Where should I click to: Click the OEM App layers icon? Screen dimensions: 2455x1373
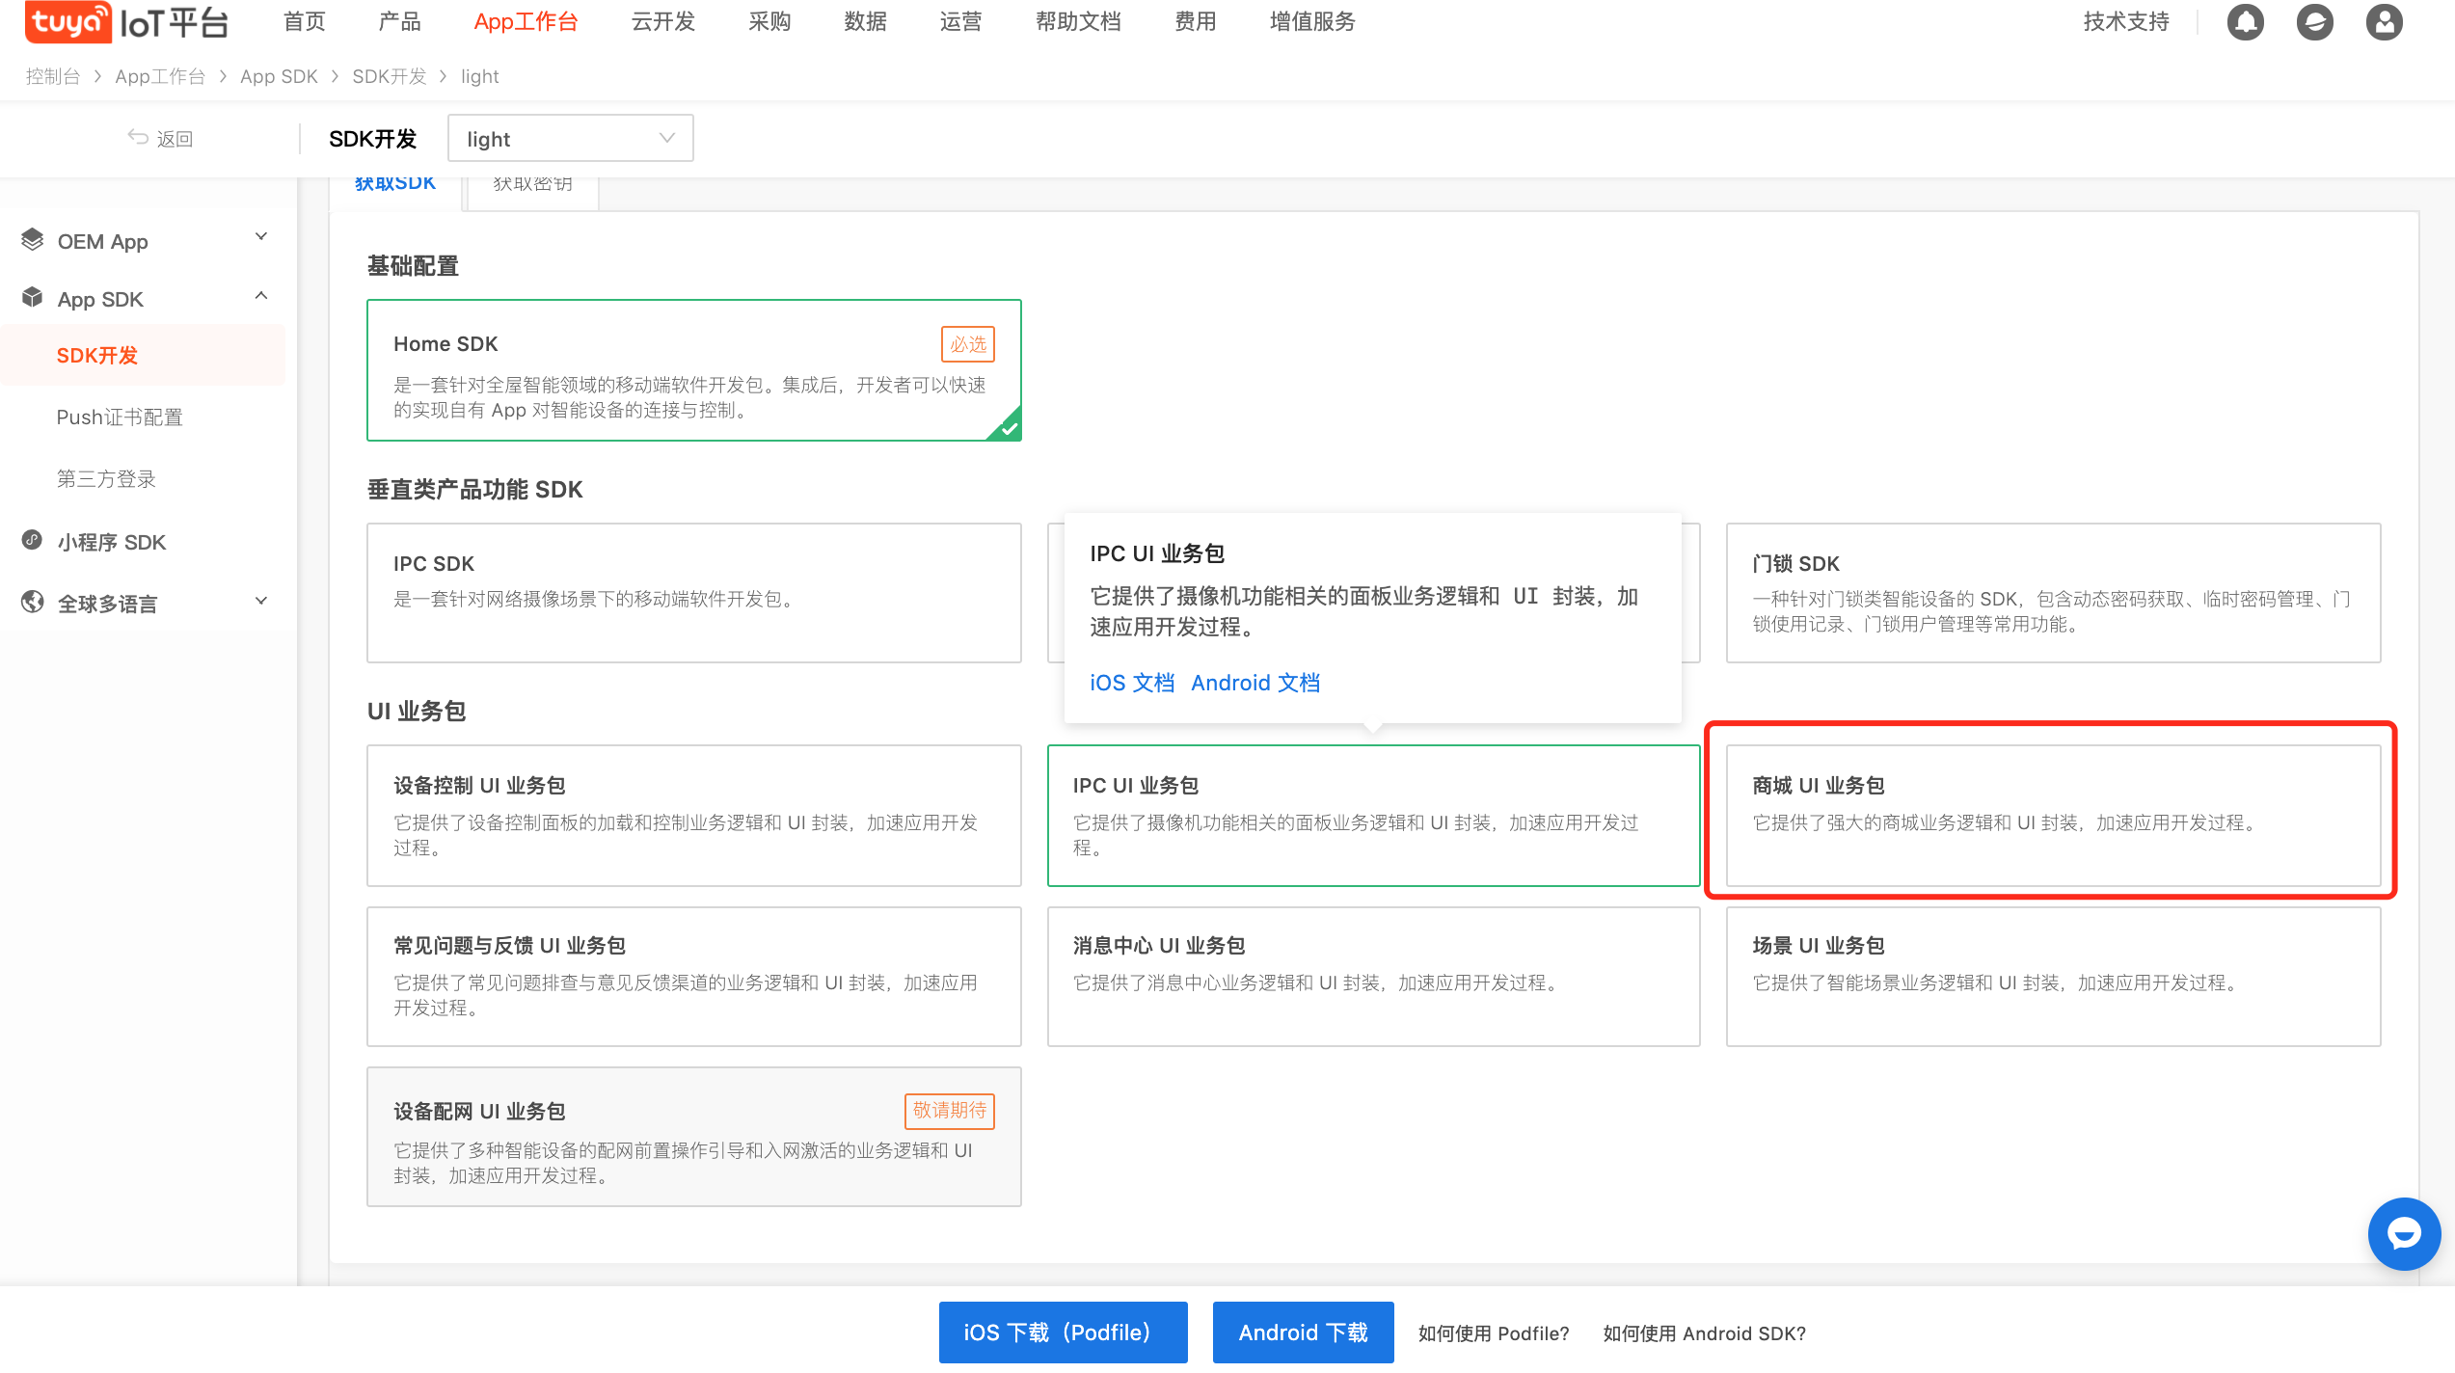32,240
